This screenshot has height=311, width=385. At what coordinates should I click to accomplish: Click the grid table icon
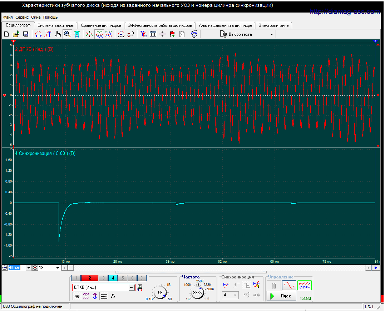(x=153, y=34)
